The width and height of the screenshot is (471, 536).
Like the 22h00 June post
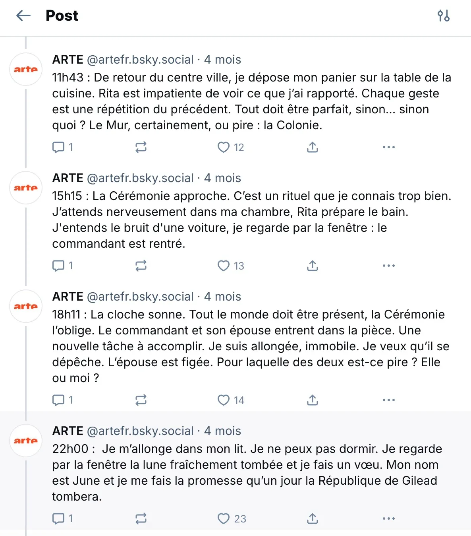(224, 519)
